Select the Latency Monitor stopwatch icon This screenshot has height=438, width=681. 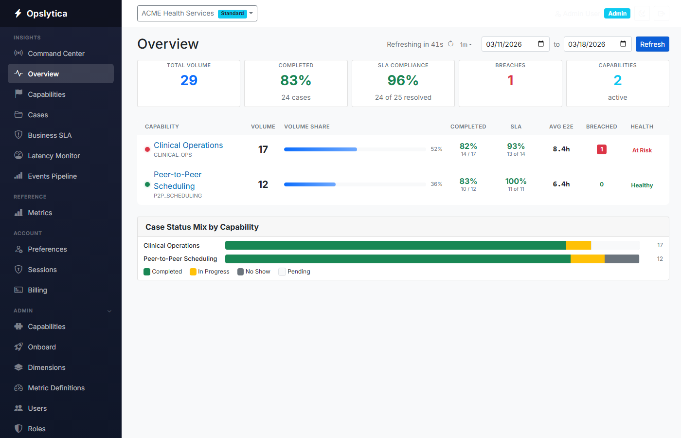19,155
